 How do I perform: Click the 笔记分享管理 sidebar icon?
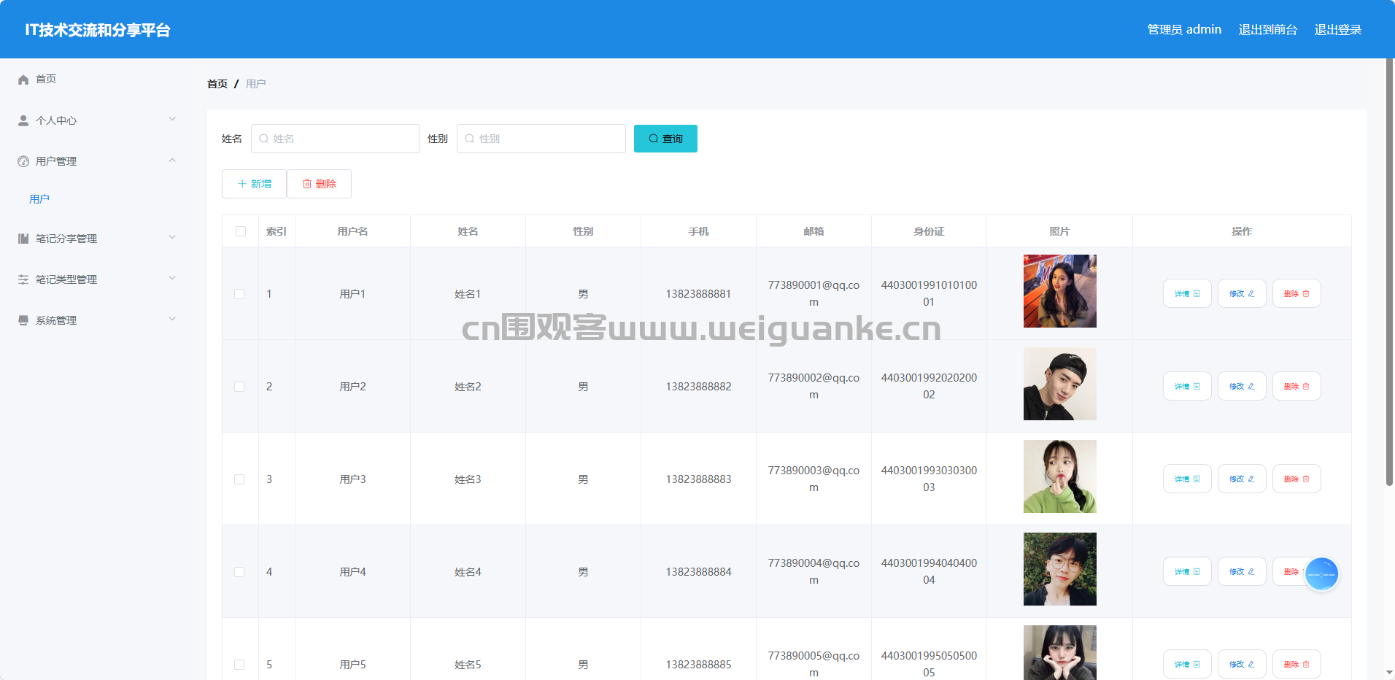[x=23, y=239]
